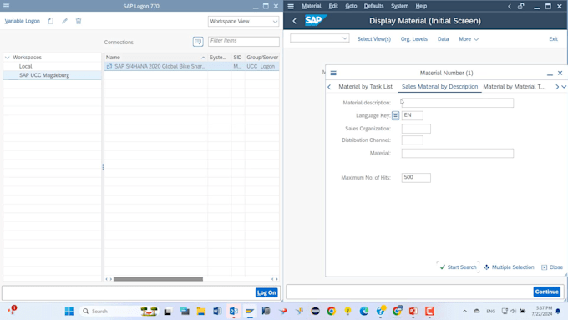Open the command field dropdown

click(x=344, y=38)
